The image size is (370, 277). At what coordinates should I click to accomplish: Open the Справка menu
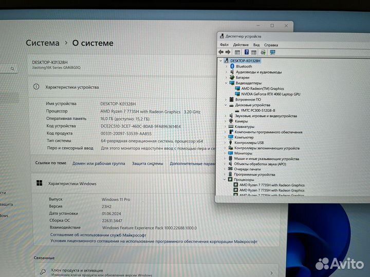271,45
